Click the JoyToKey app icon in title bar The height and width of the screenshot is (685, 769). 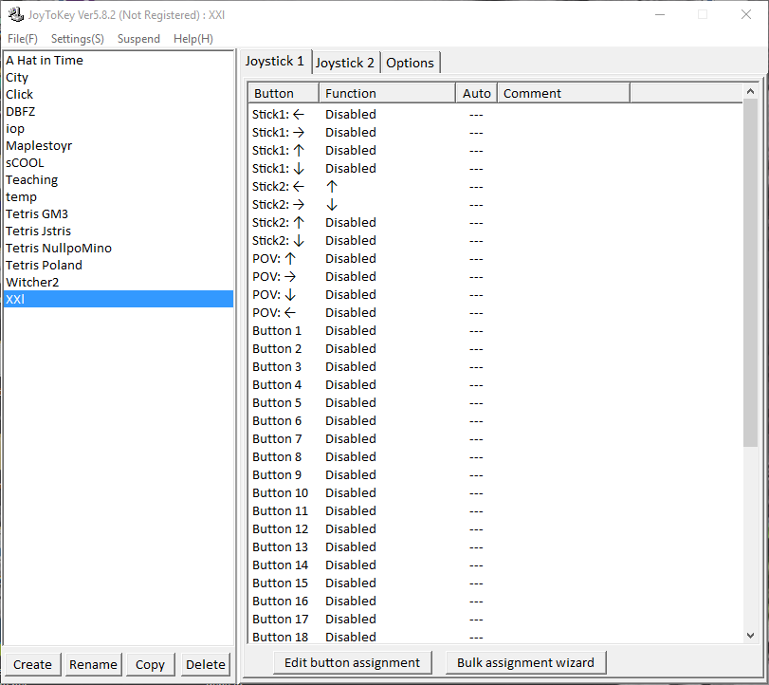coord(16,15)
